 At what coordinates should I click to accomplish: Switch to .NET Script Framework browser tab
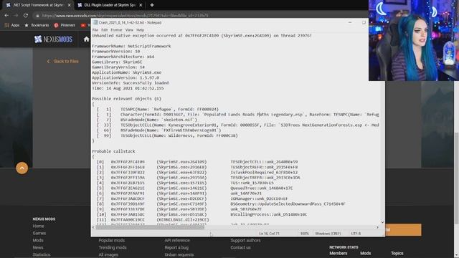[38, 5]
